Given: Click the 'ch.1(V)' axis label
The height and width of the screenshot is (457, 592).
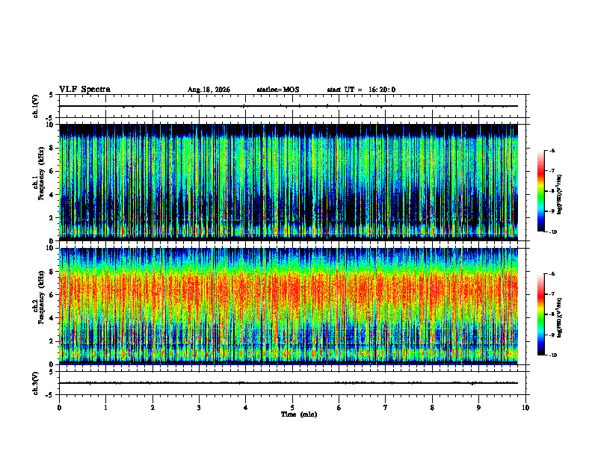Looking at the screenshot, I should click(36, 106).
